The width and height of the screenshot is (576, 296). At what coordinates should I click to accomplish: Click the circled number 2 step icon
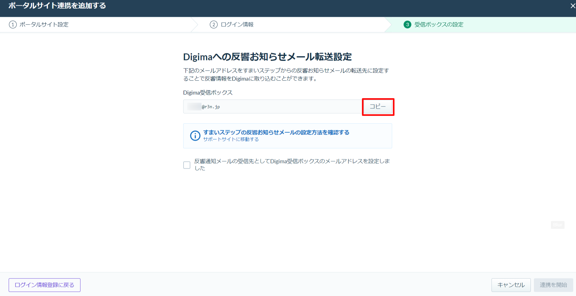point(214,24)
